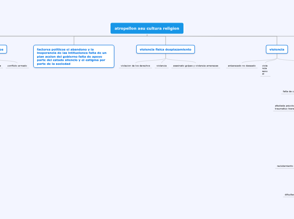Image resolution: width=294 pixels, height=219 pixels.
Task: Click the wrapped 'violencia sexual' subtopic
Action: coord(265,69)
